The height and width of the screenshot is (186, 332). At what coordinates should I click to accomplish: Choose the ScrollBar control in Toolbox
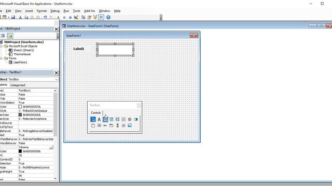(118, 126)
